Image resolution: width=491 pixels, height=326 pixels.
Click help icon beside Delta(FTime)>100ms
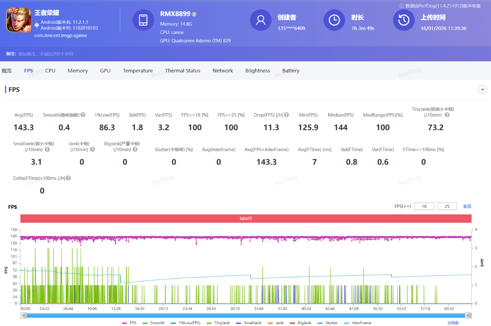pyautogui.click(x=69, y=178)
